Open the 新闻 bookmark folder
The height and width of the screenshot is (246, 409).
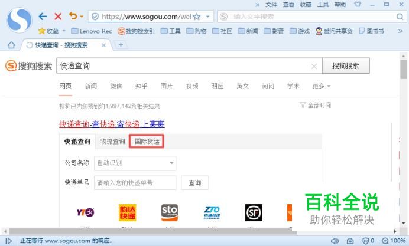248,31
